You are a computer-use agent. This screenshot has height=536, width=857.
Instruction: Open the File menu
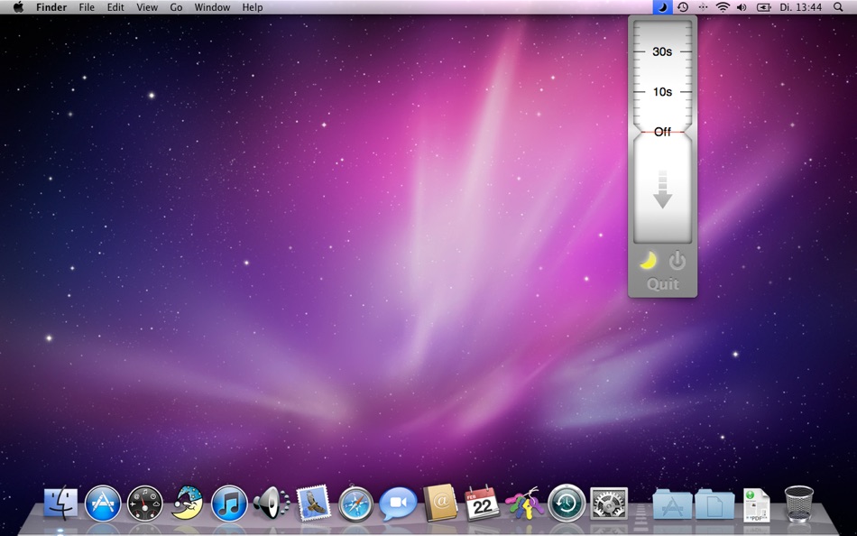[87, 7]
